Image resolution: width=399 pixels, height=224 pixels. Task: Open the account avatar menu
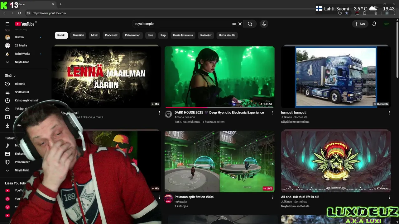387,24
